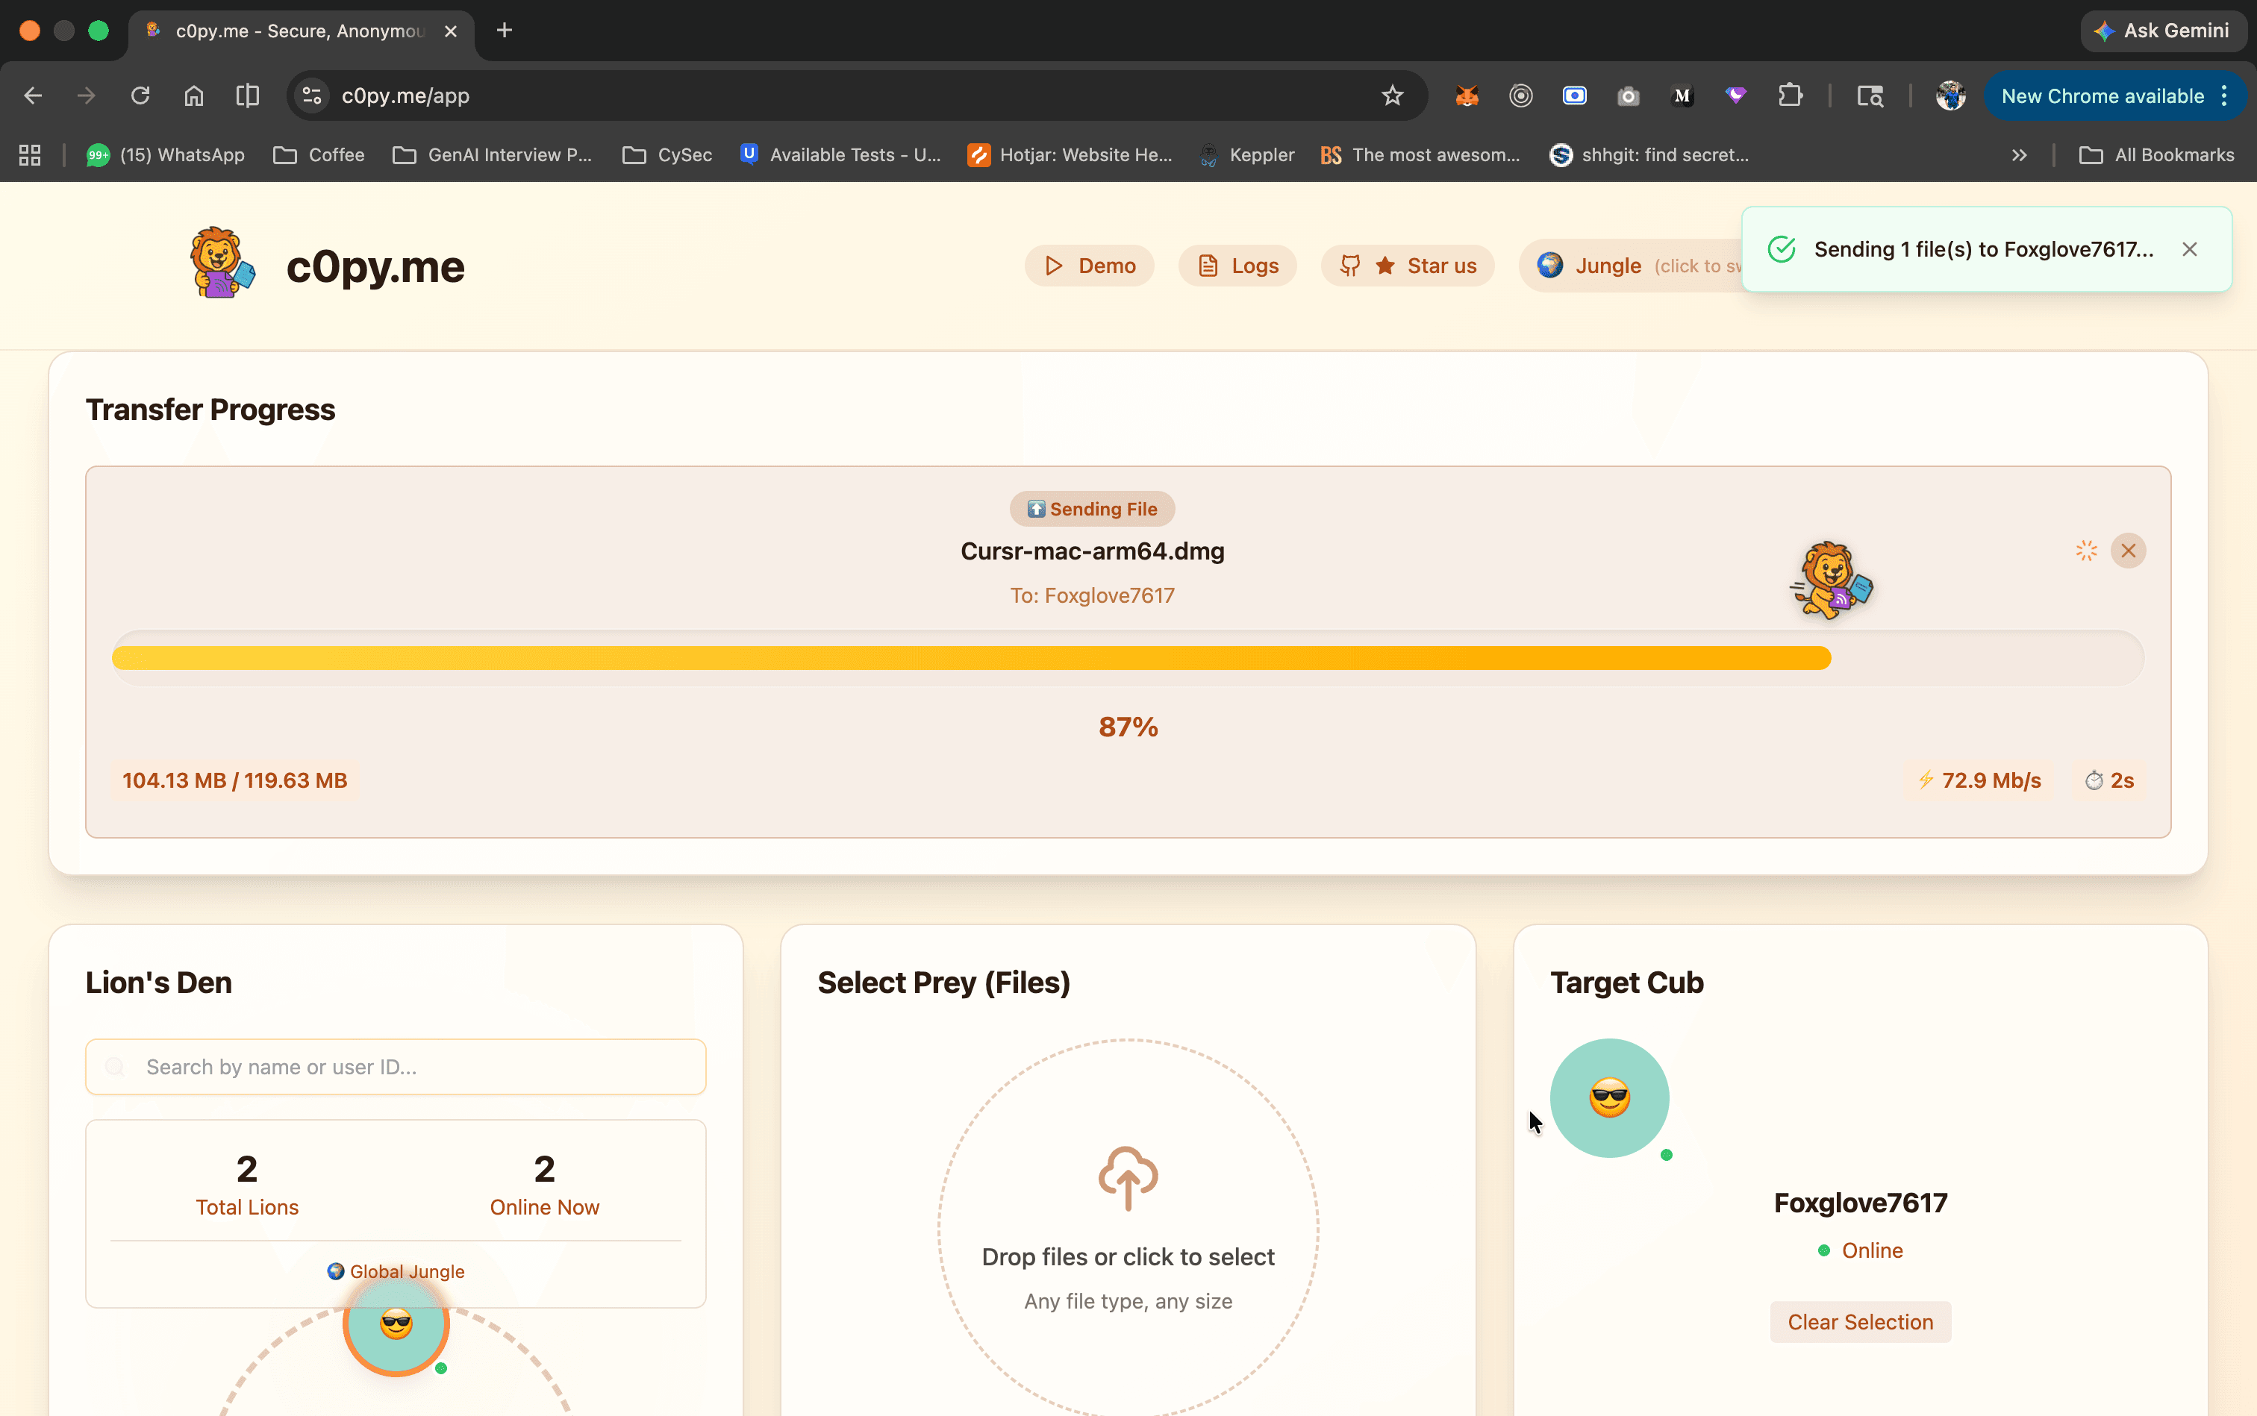Reload the c0py.me page
The image size is (2257, 1416).
(x=140, y=95)
